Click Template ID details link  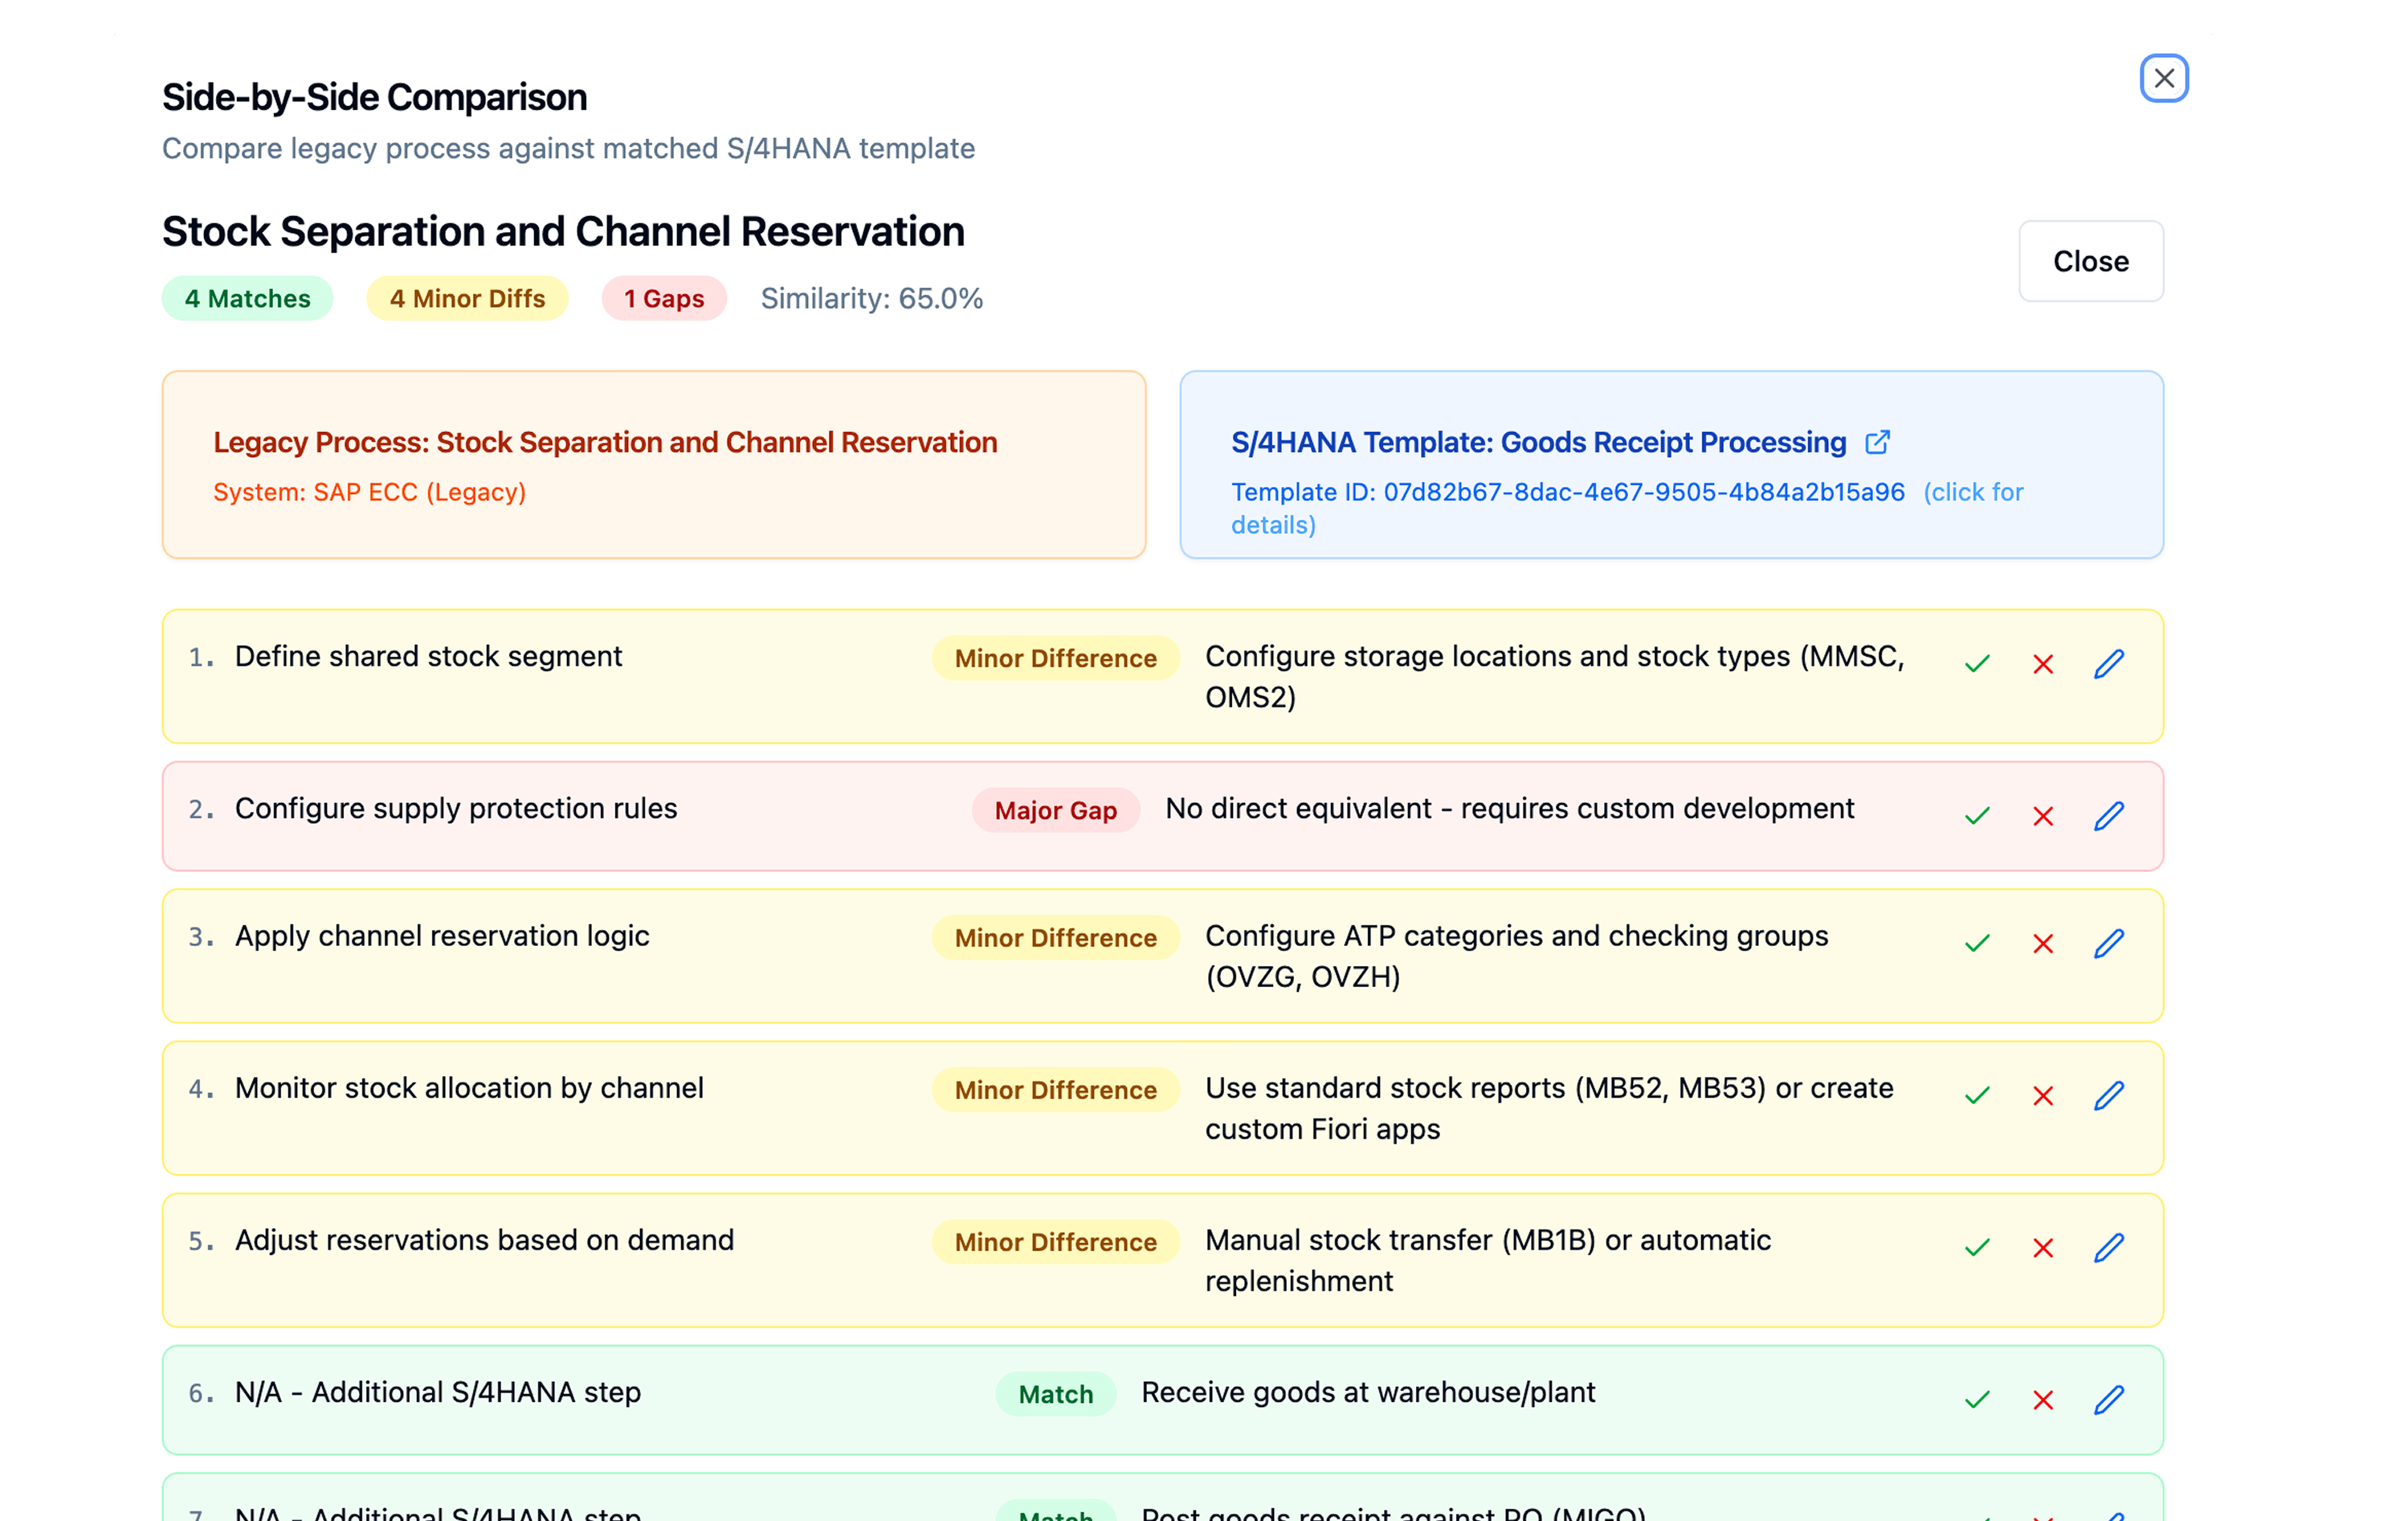pos(1972,492)
